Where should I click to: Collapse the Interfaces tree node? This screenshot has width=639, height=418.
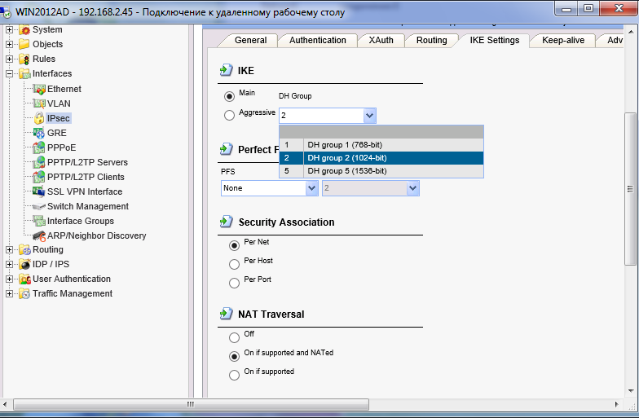10,74
